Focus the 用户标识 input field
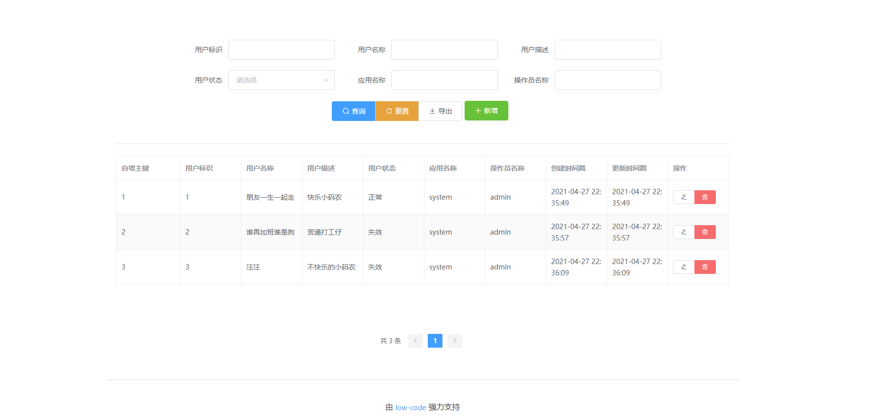This screenshot has width=883, height=417. [281, 50]
